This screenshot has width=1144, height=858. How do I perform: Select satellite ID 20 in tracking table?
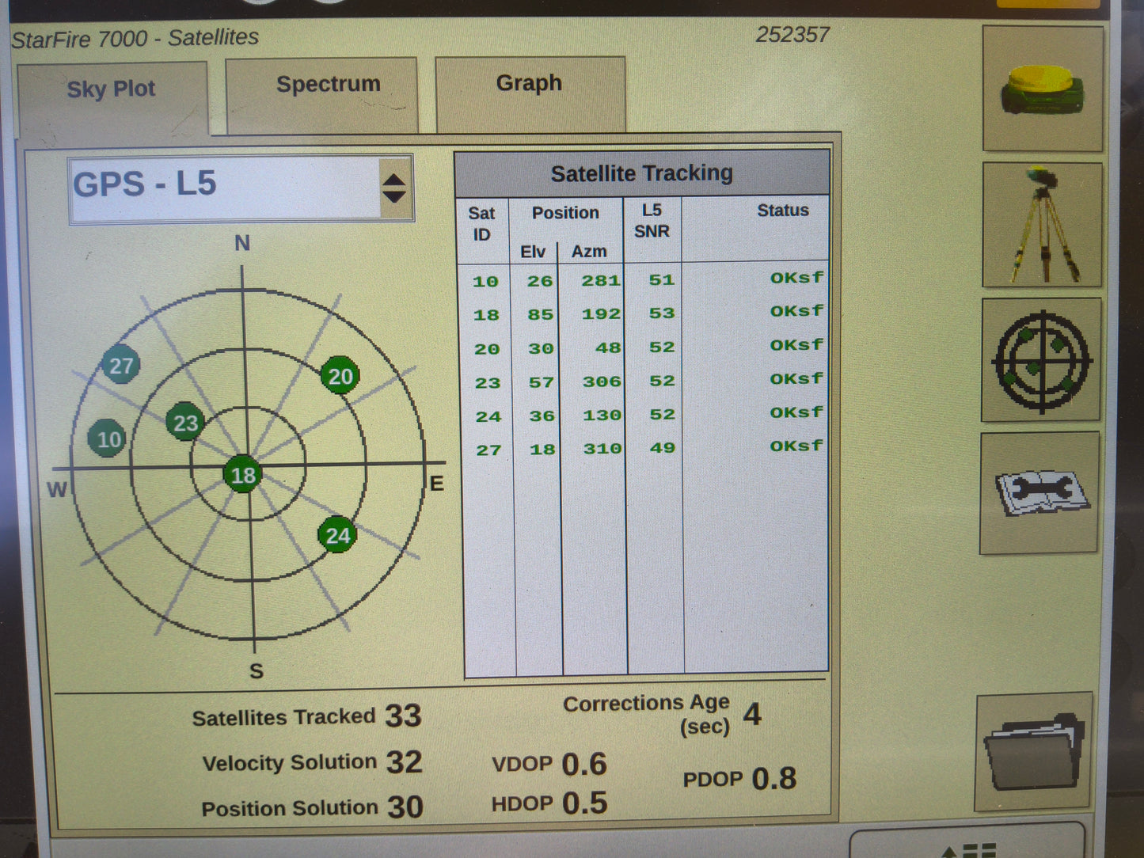(487, 349)
